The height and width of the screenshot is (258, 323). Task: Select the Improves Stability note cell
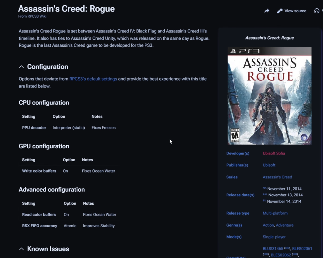tap(99, 226)
